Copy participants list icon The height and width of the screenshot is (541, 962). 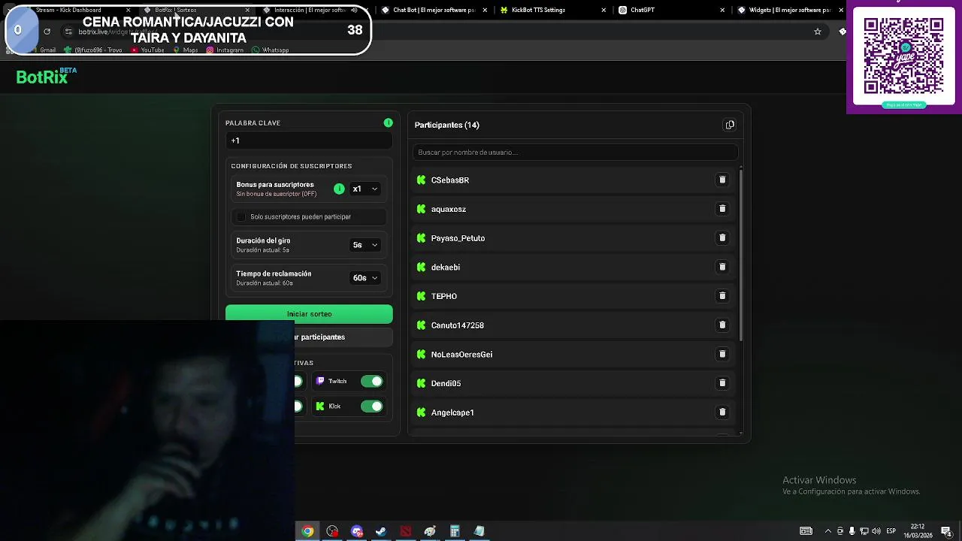730,125
